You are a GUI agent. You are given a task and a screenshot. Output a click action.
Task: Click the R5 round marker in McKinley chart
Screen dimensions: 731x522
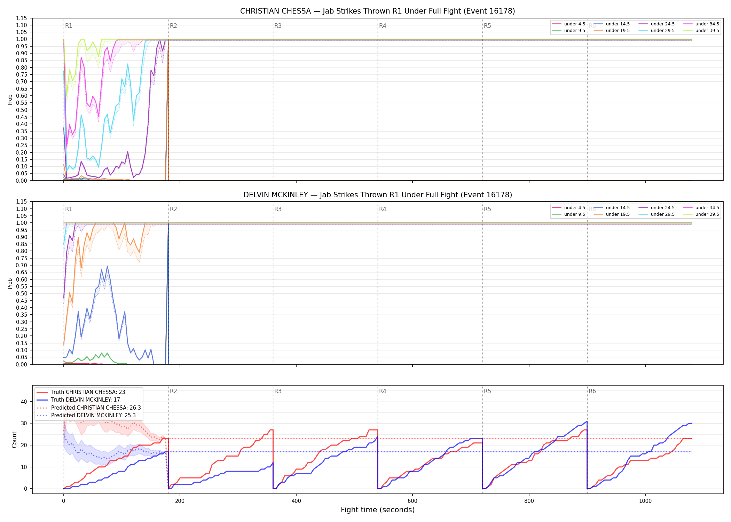point(487,209)
